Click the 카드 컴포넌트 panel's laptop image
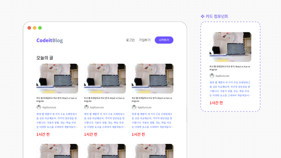The width and height of the screenshot is (281, 158). 230,47
